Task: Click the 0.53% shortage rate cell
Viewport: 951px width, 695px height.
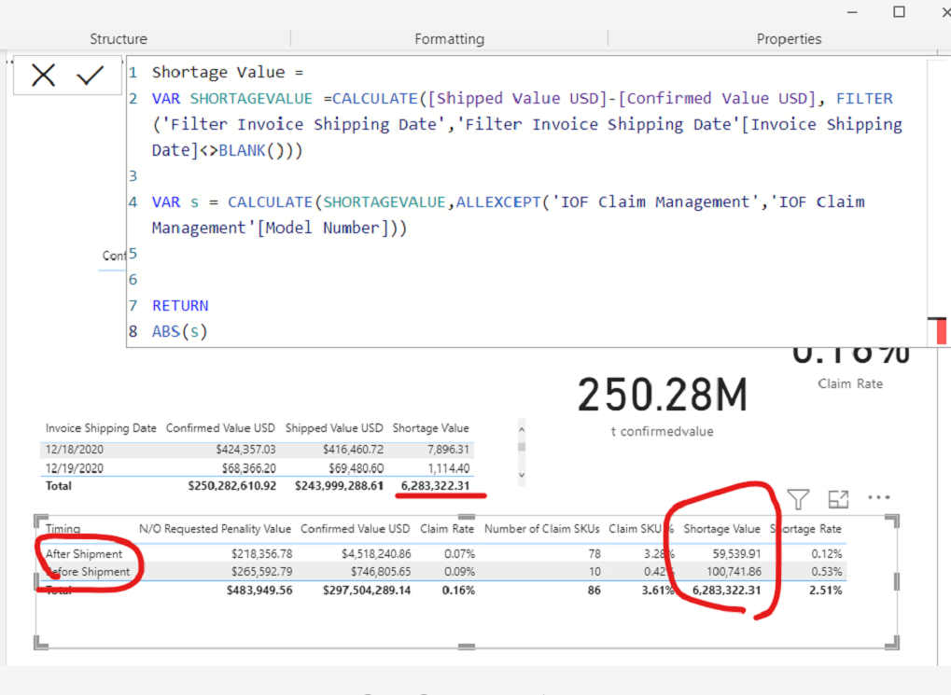Action: pos(827,572)
